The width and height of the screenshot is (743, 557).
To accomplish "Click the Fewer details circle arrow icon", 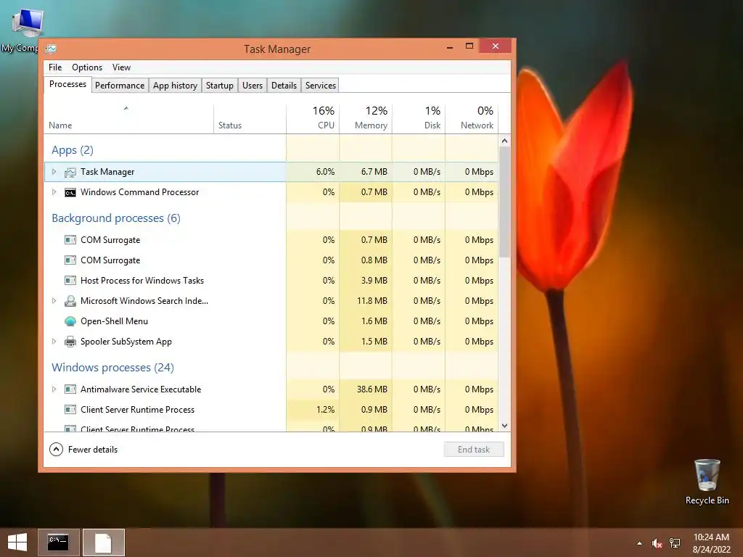I will 56,450.
